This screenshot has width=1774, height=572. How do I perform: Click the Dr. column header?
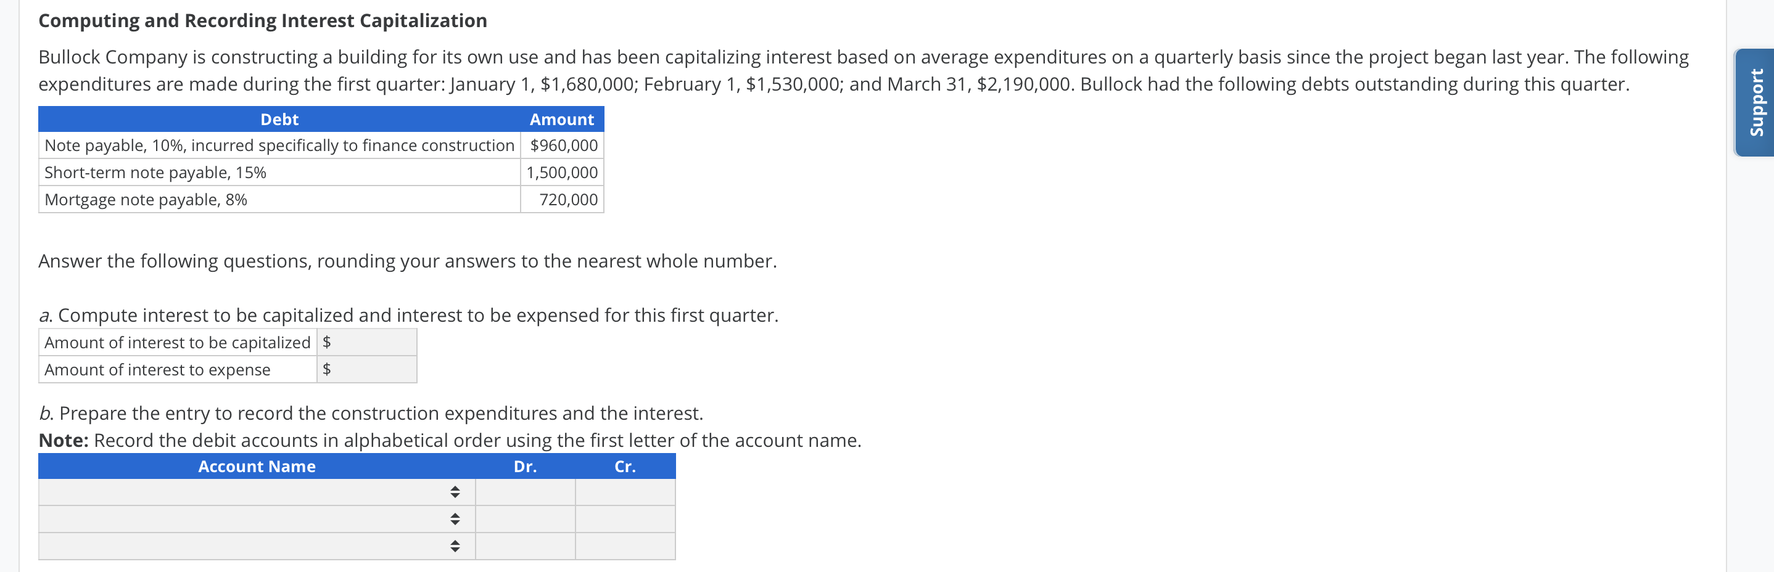pos(526,466)
